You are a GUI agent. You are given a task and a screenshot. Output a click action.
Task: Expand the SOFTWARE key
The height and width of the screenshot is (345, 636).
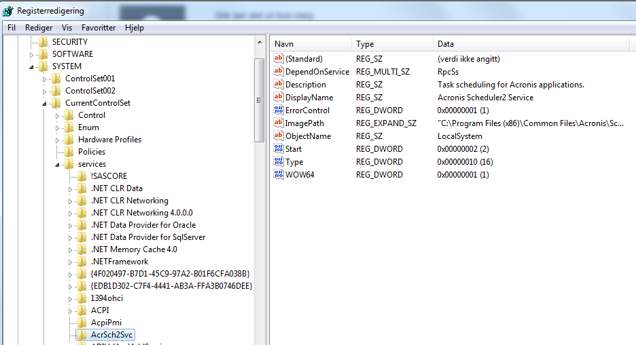pos(32,55)
